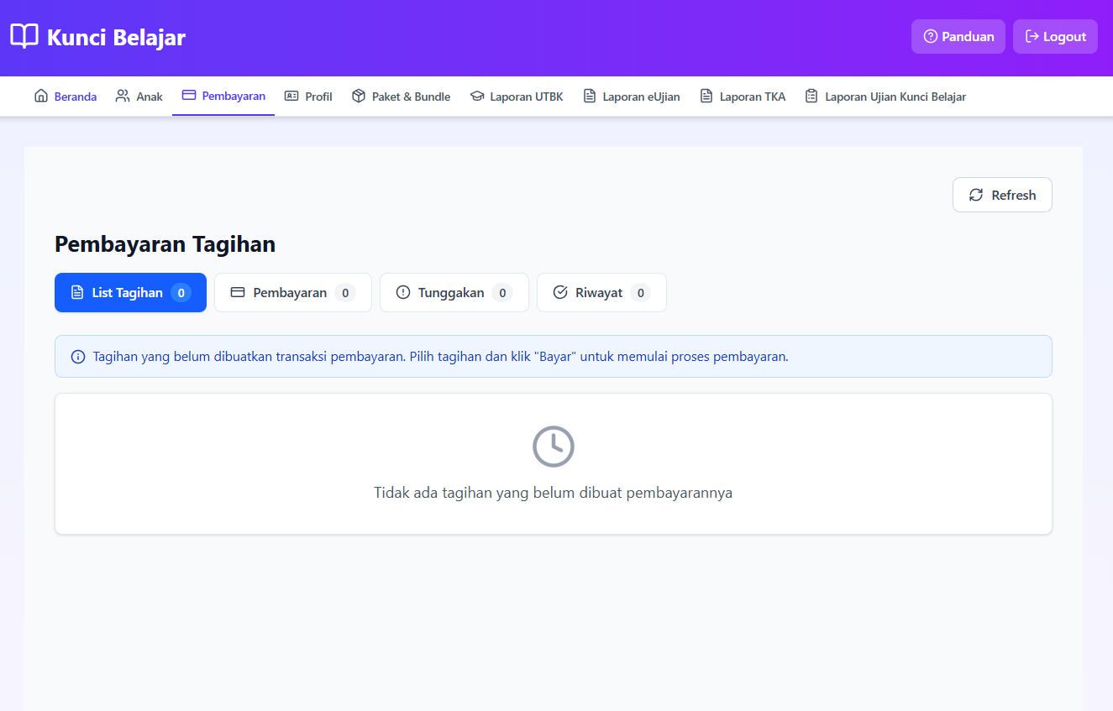Go to the Beranda tab

click(x=66, y=97)
